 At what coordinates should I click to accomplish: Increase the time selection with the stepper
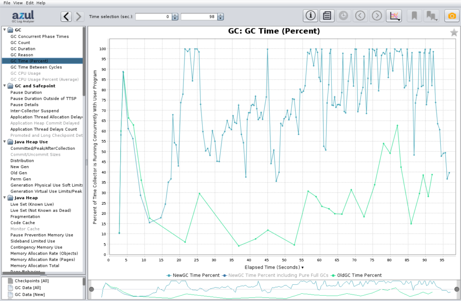pos(175,14)
